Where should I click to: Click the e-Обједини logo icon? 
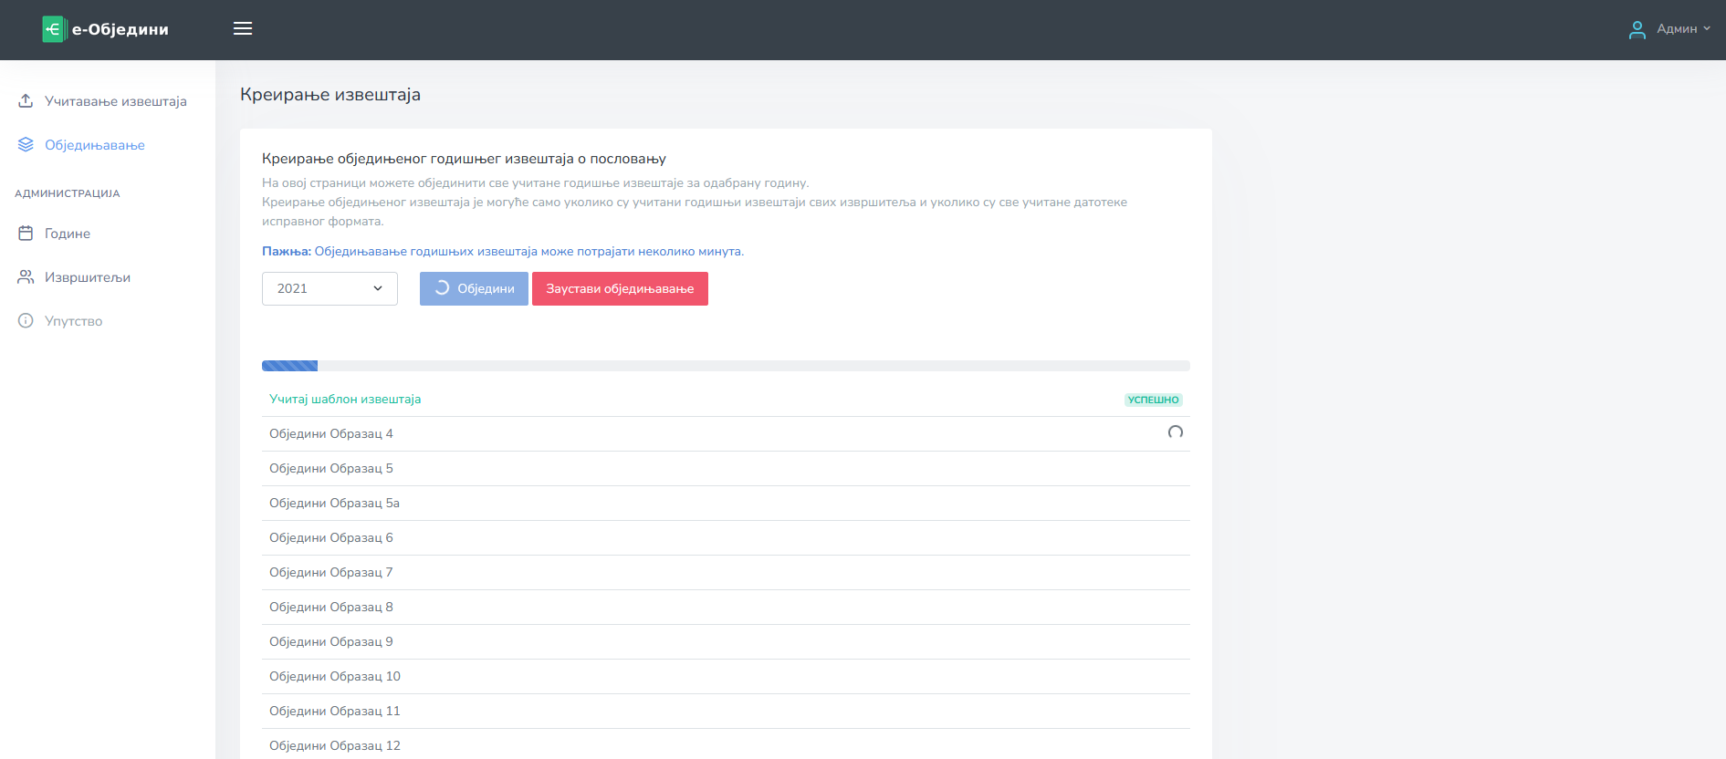click(54, 29)
